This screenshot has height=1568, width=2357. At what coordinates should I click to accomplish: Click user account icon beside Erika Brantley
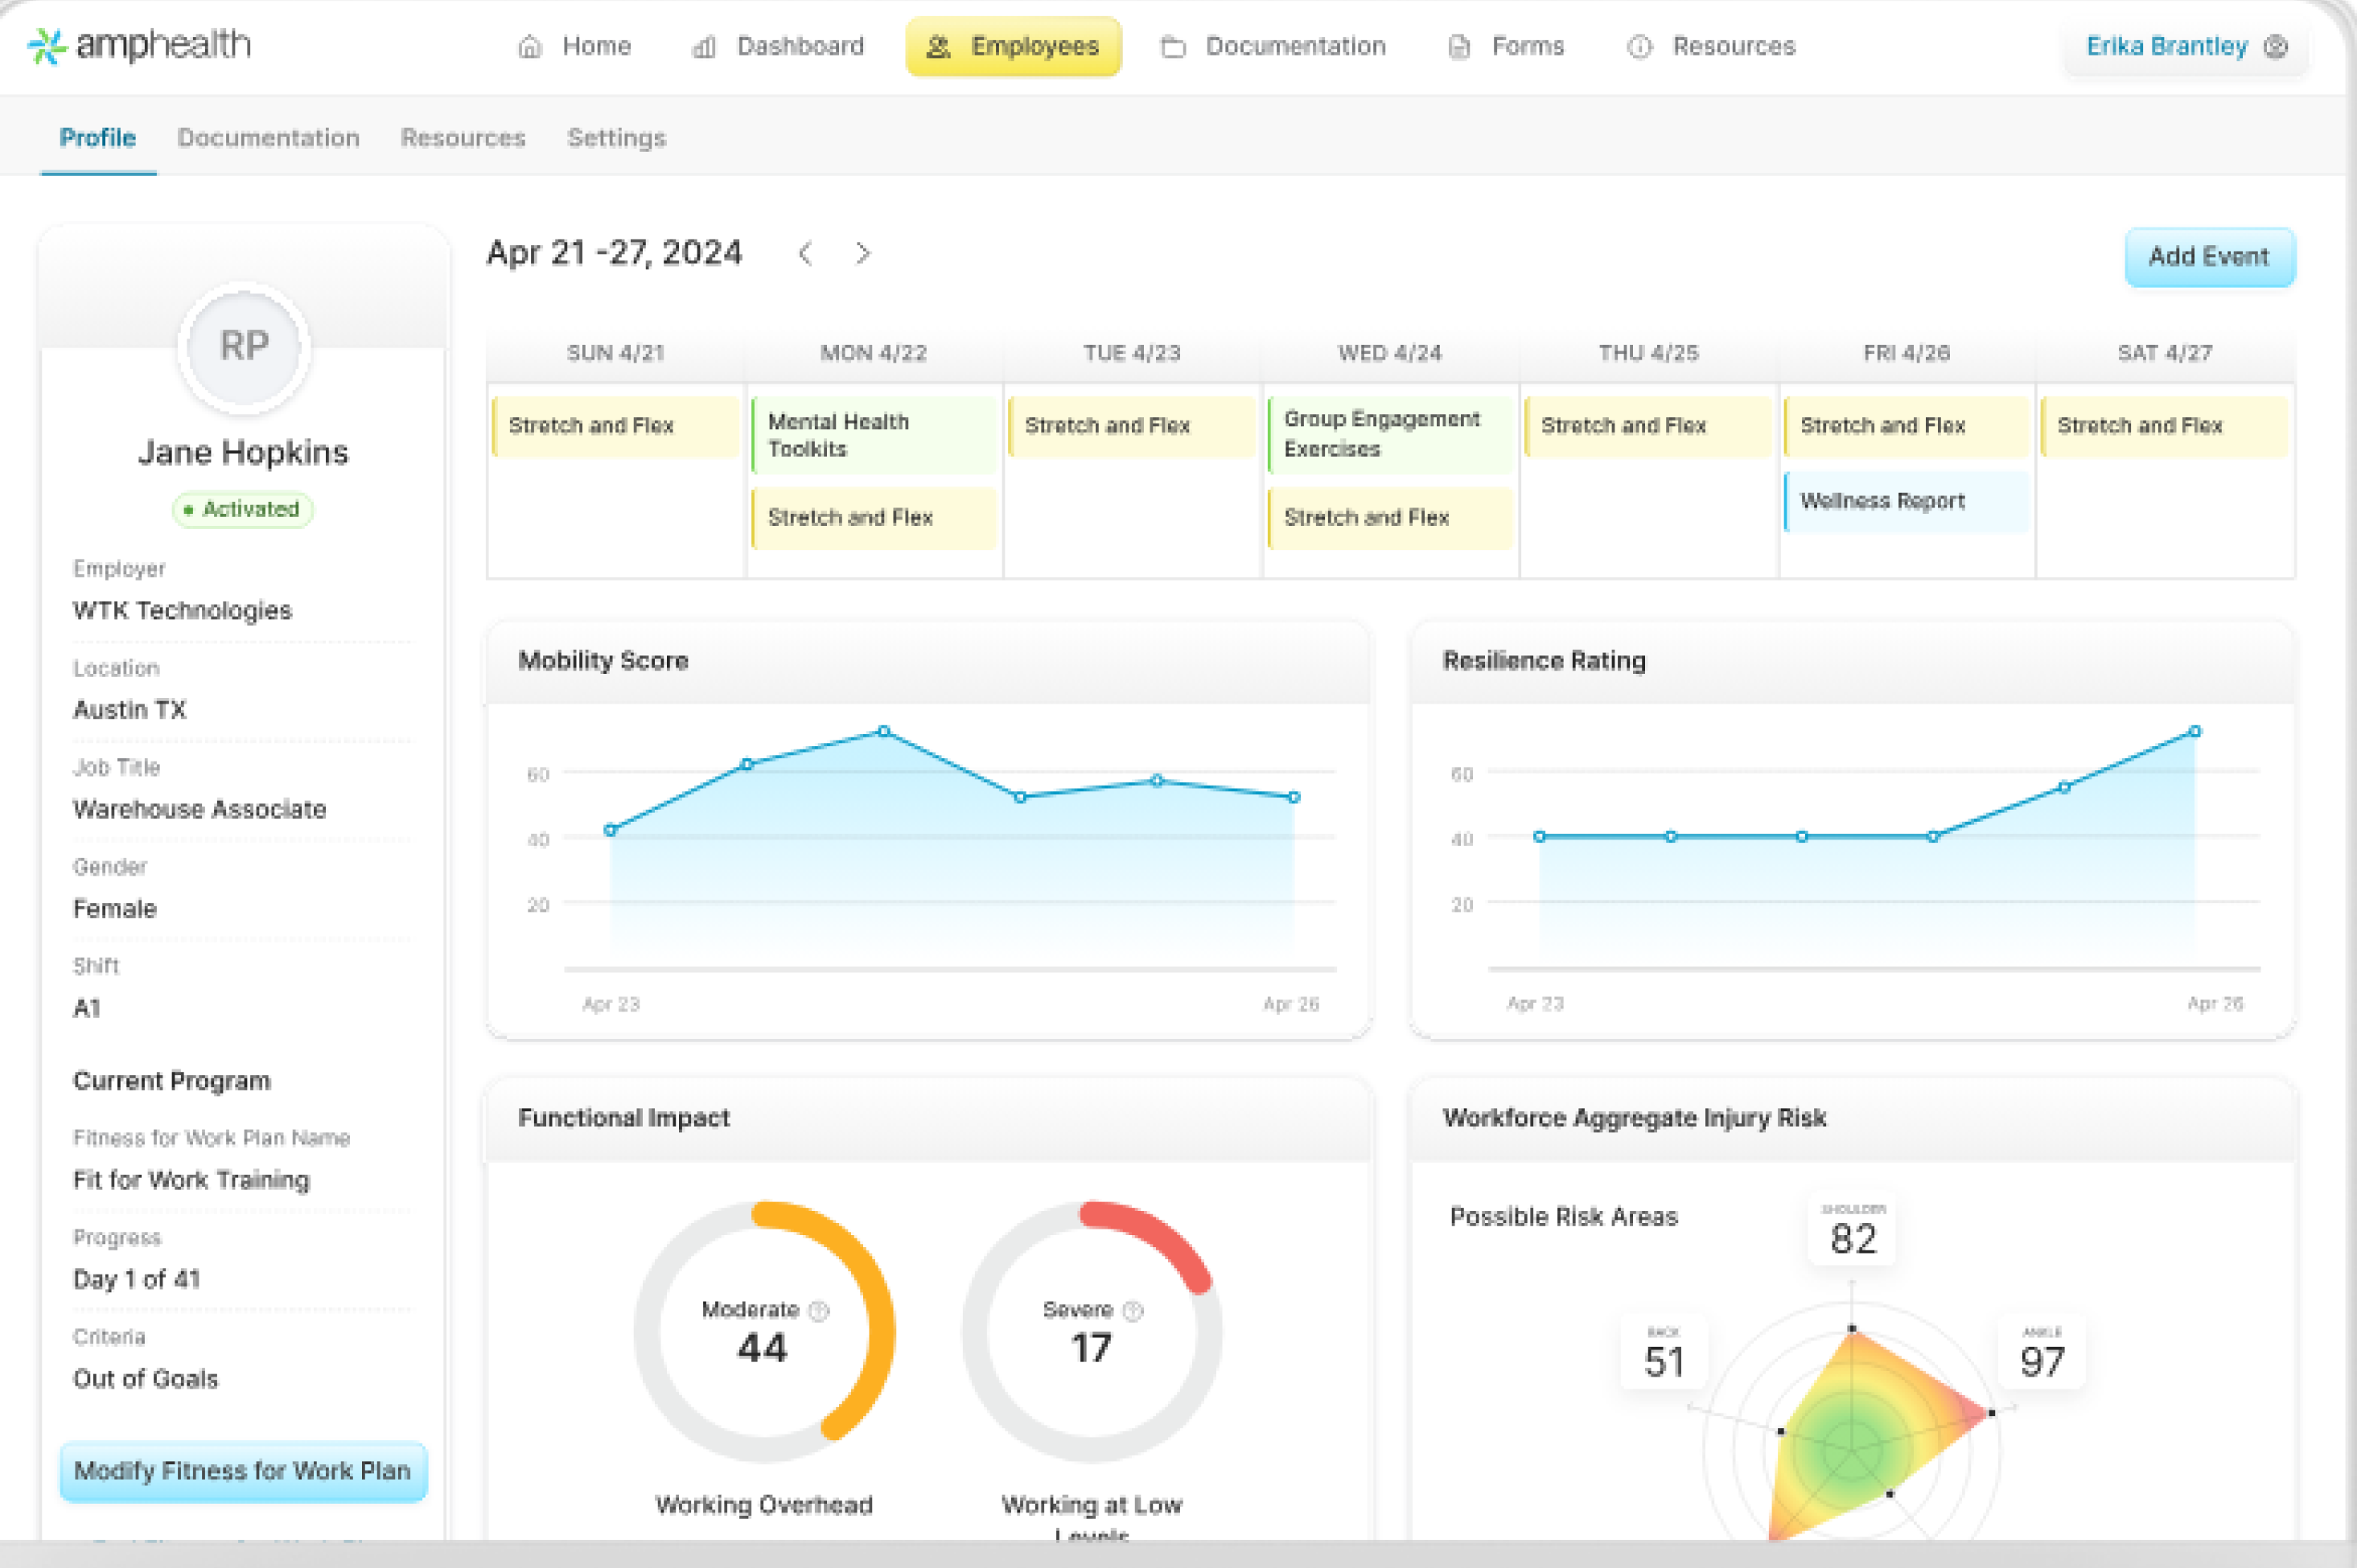[2276, 47]
